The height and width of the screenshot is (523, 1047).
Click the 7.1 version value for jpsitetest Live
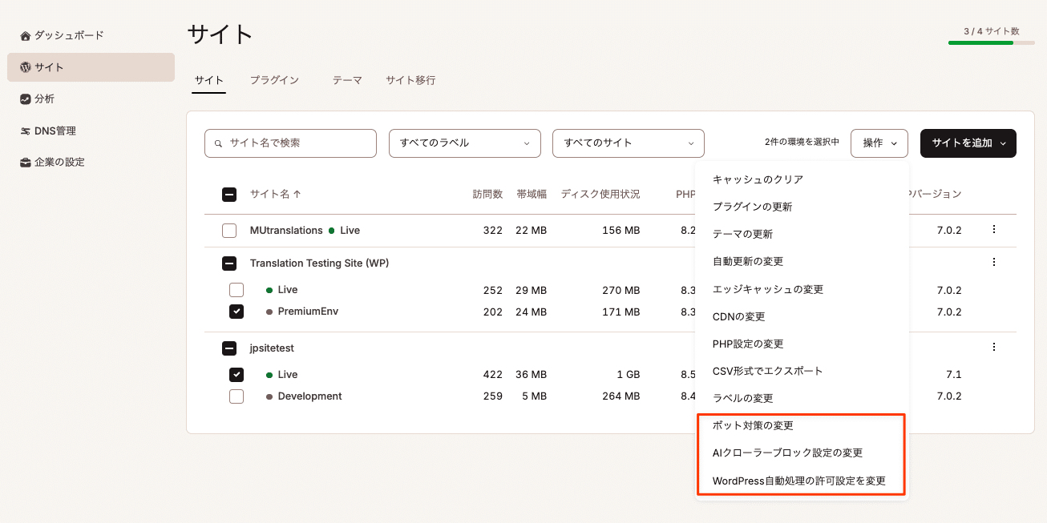tap(953, 374)
